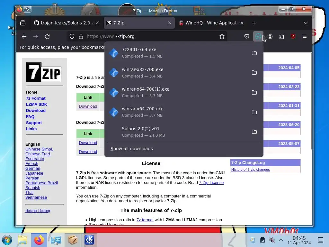Open the FAQ sidebar link

[30, 116]
